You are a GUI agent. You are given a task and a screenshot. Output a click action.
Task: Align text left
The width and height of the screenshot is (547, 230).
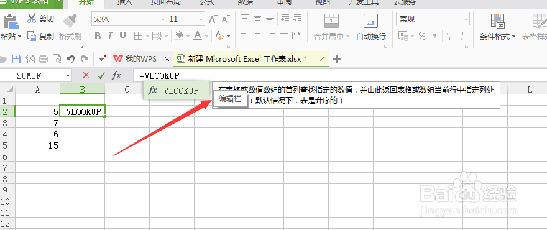tap(245, 36)
